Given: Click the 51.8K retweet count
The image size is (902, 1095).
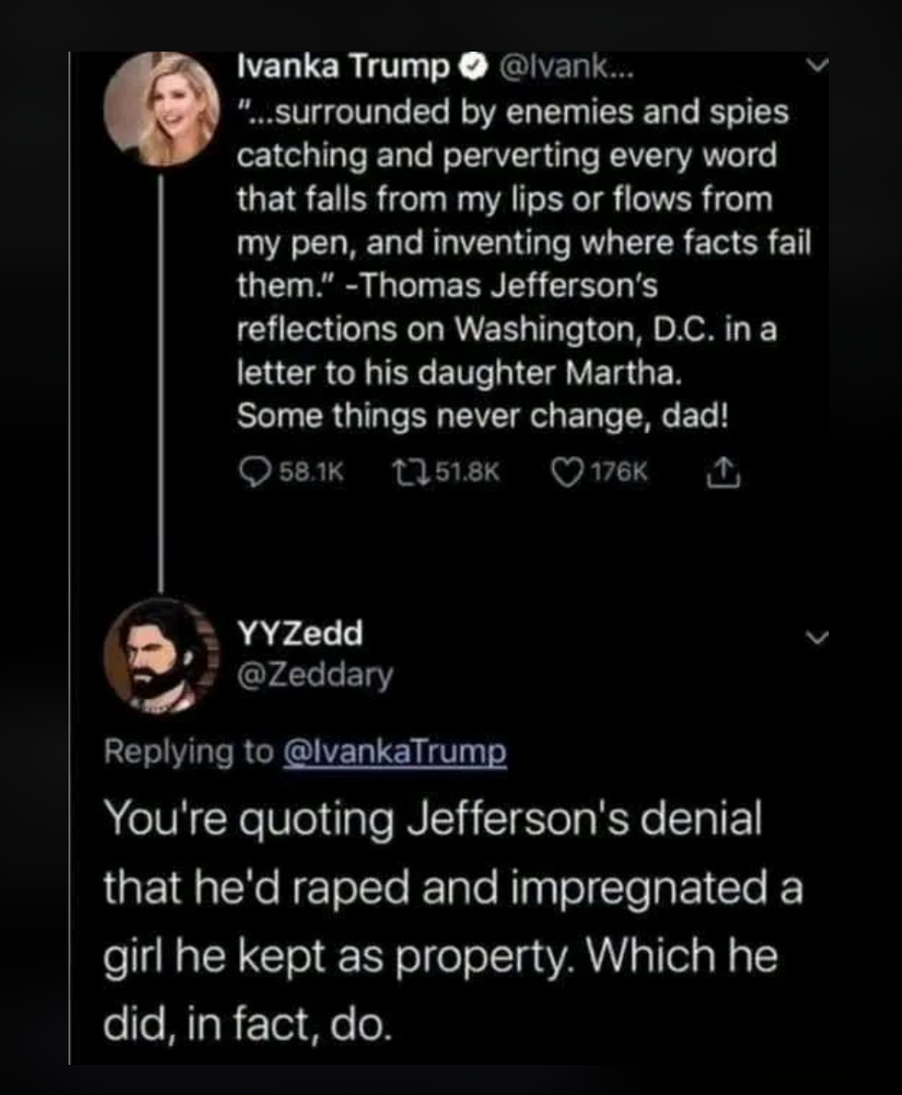Looking at the screenshot, I should (x=467, y=471).
